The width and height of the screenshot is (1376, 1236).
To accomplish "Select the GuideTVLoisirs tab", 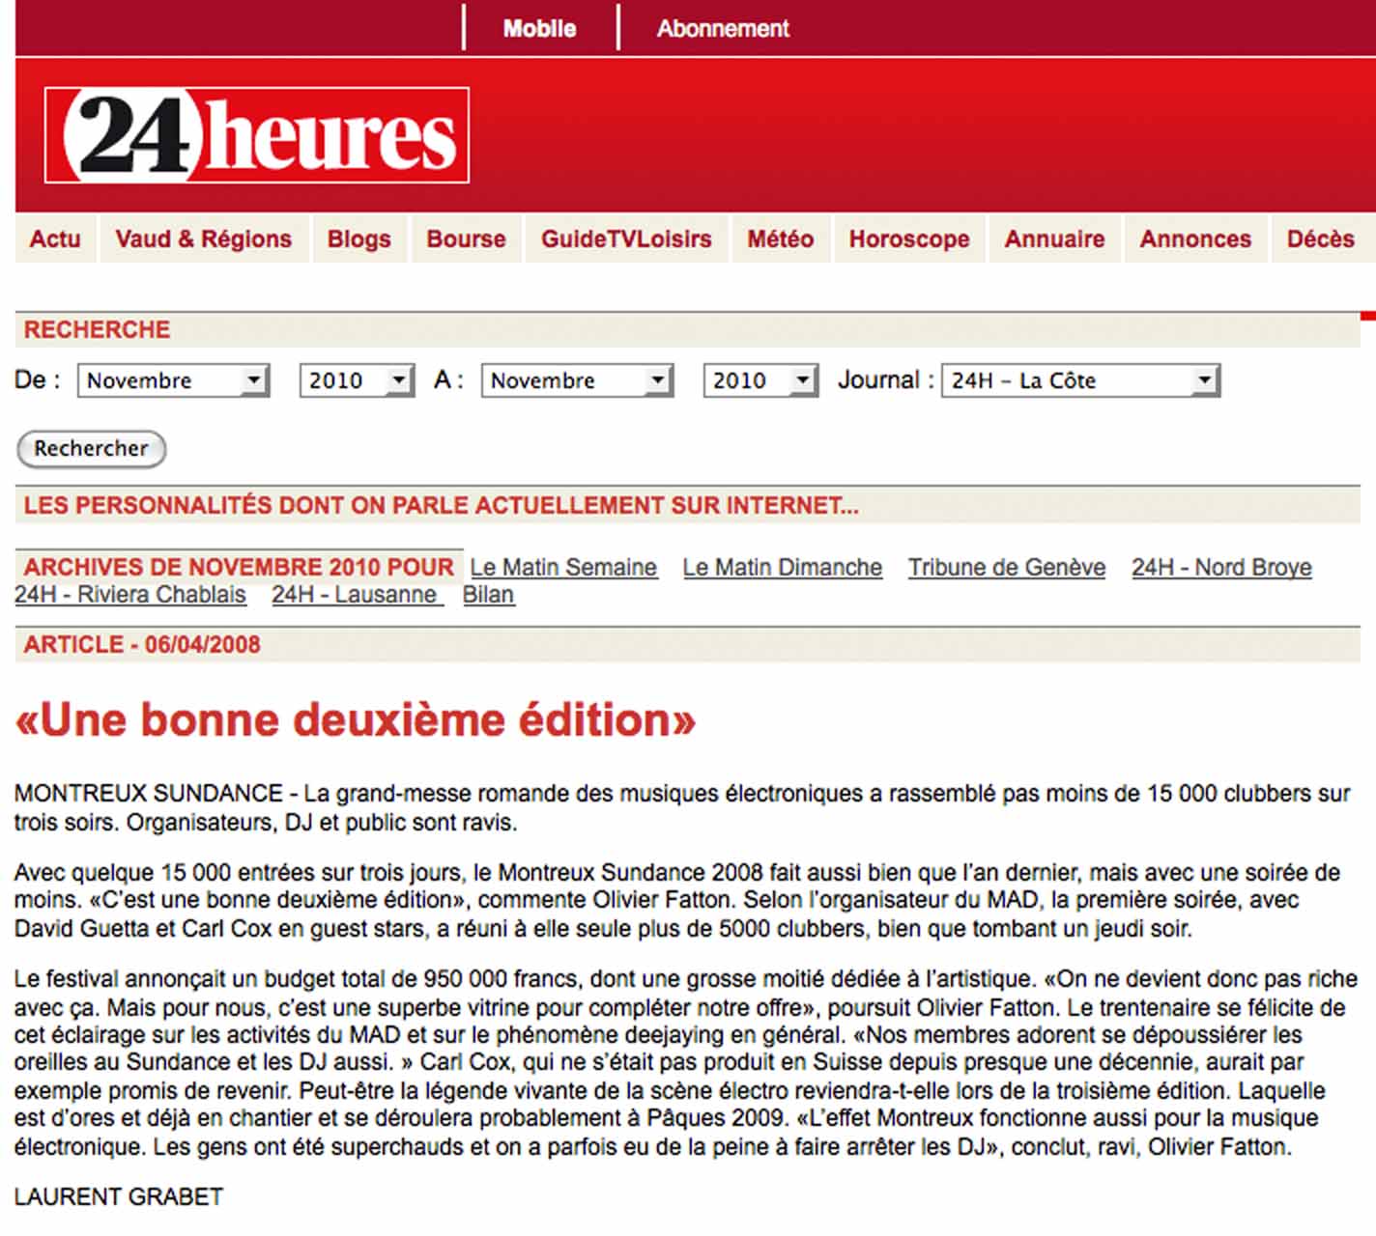I will 626,239.
